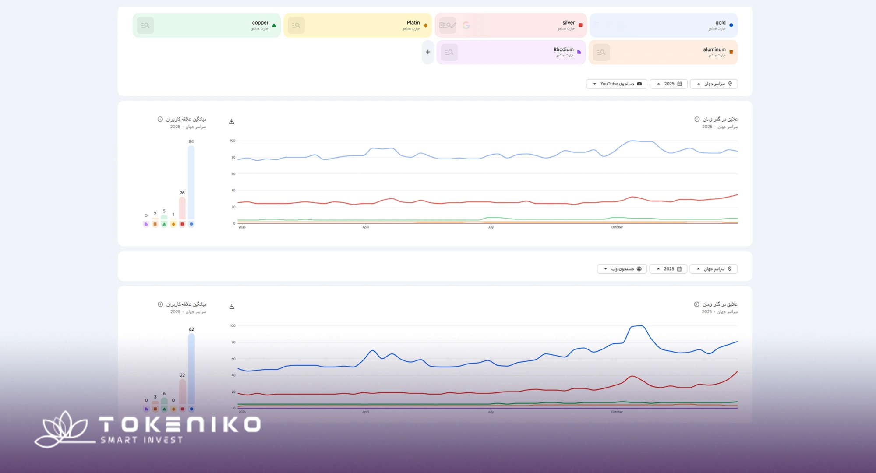The width and height of the screenshot is (876, 473).
Task: Open info icon beside upper average bar chart
Action: pos(160,119)
